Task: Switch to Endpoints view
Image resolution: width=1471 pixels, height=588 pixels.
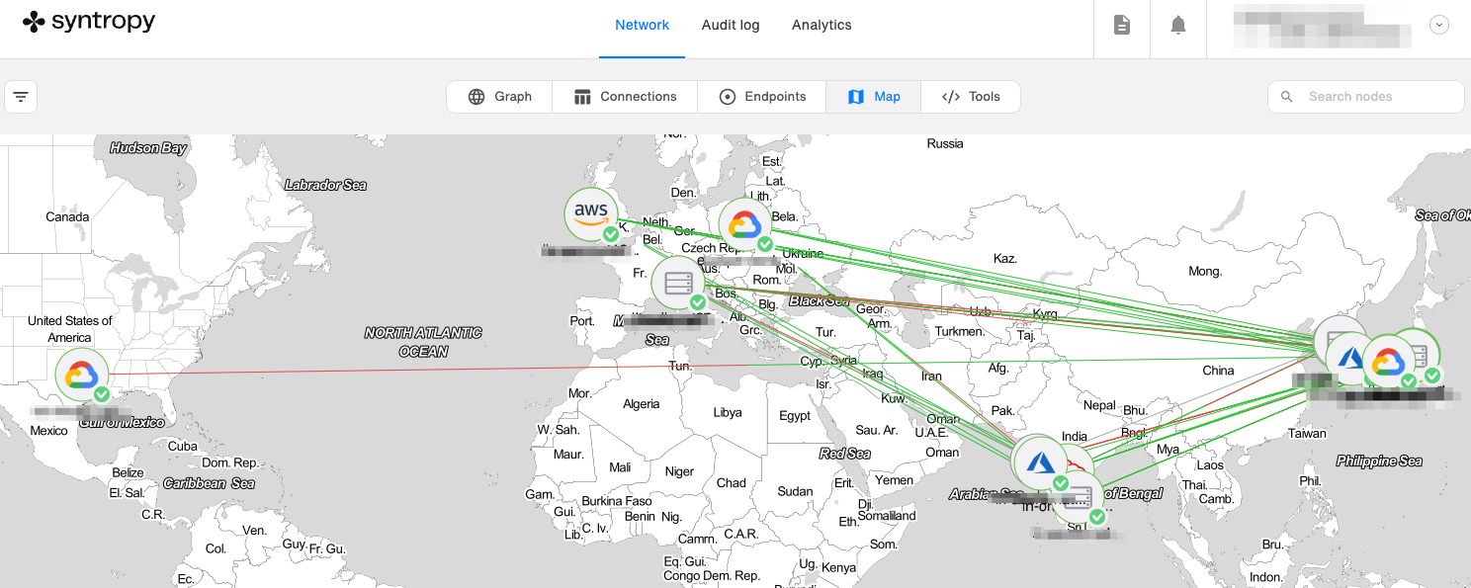Action: pyautogui.click(x=762, y=97)
